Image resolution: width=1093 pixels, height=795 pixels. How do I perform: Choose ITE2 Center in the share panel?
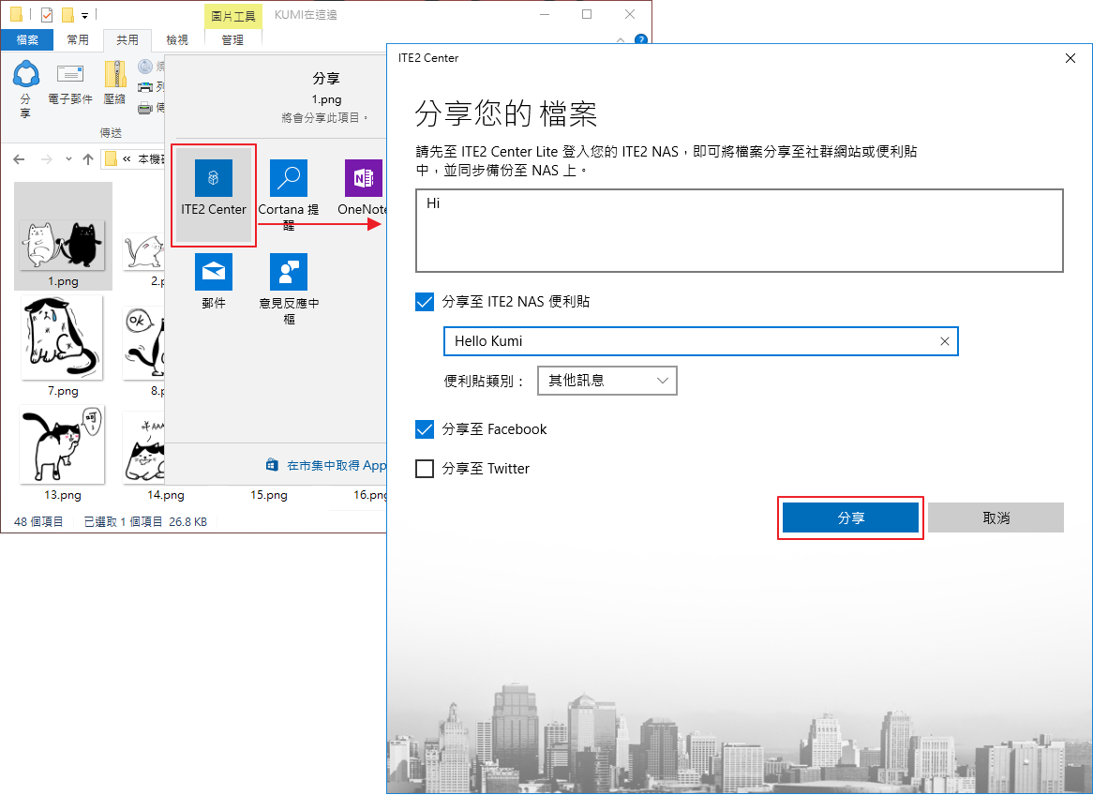214,195
